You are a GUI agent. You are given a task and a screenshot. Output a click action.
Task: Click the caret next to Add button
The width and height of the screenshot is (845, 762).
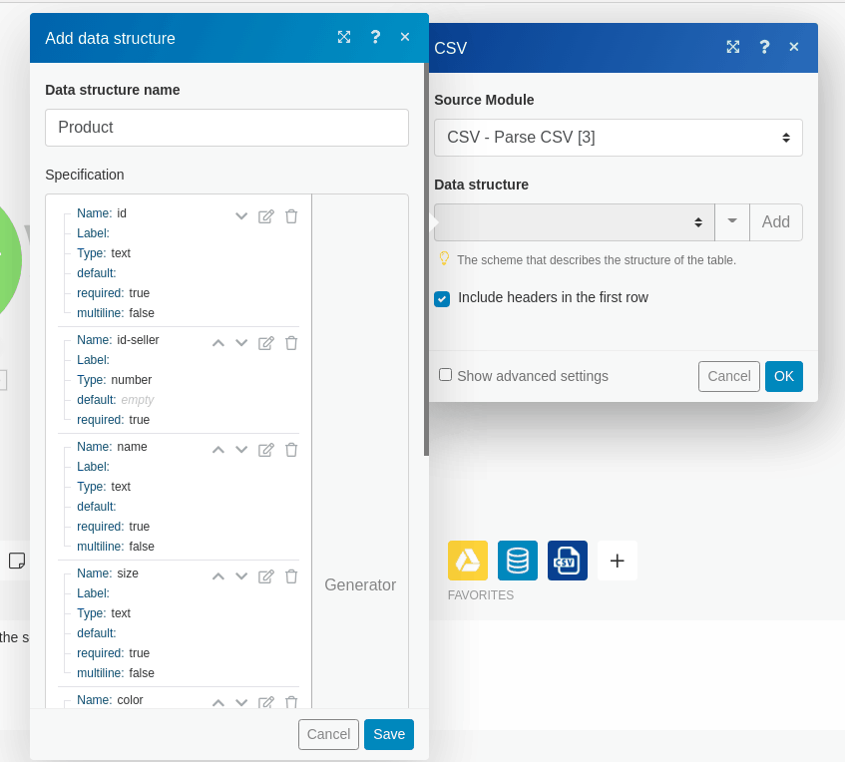point(732,222)
